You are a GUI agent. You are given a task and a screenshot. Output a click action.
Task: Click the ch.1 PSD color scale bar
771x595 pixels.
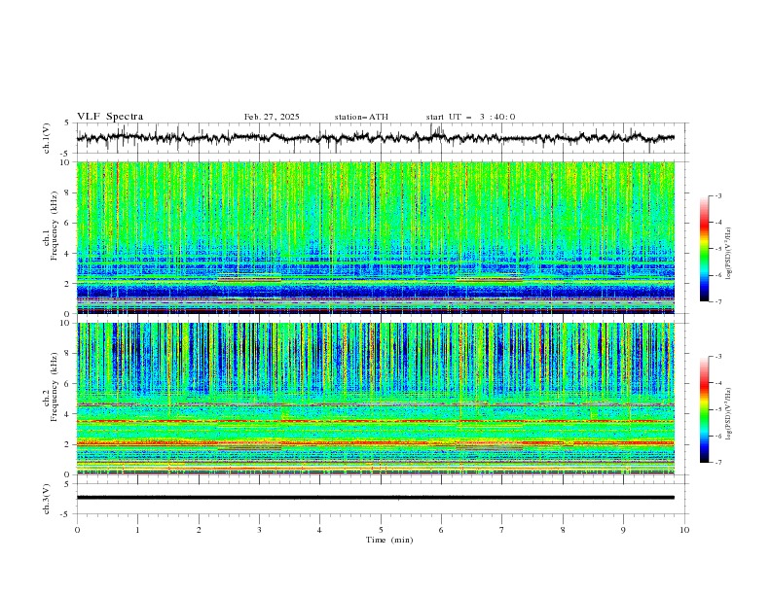[x=705, y=248]
